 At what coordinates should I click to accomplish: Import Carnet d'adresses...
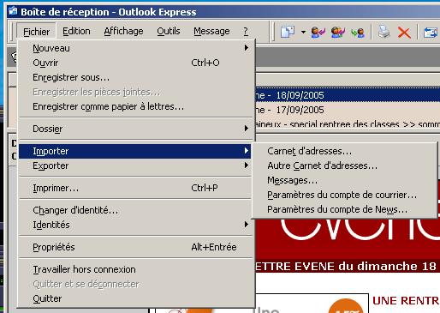(x=344, y=151)
